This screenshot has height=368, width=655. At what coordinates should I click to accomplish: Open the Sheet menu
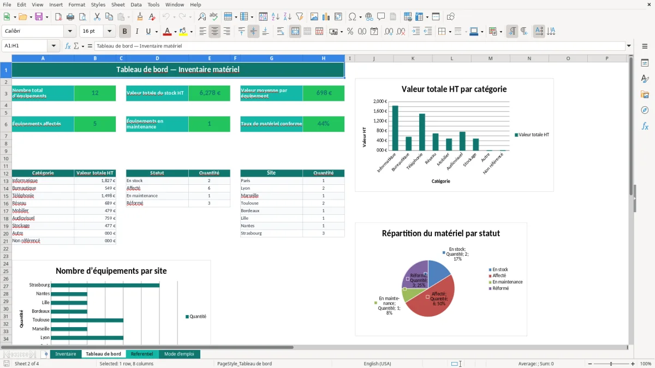pos(118,4)
